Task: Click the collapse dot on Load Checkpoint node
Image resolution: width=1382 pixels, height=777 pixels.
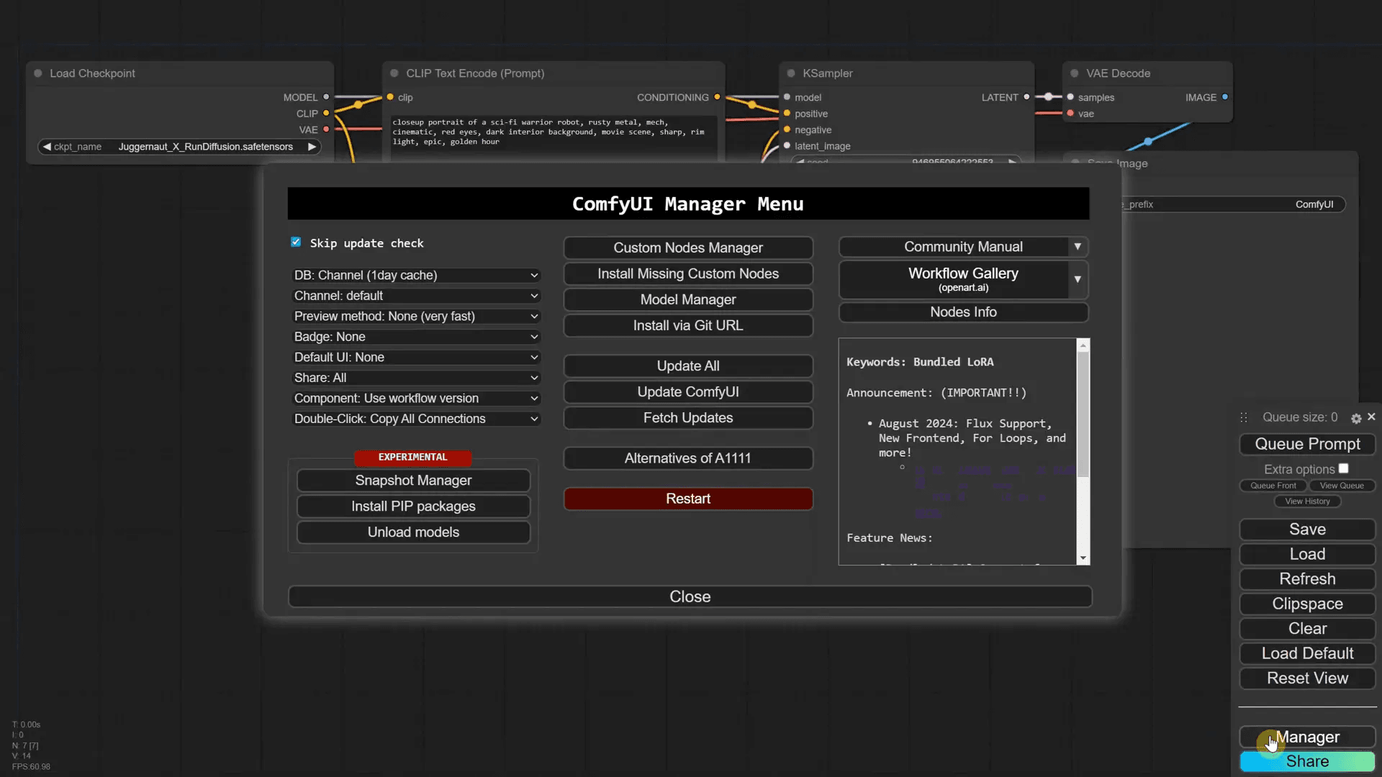Action: (x=38, y=73)
